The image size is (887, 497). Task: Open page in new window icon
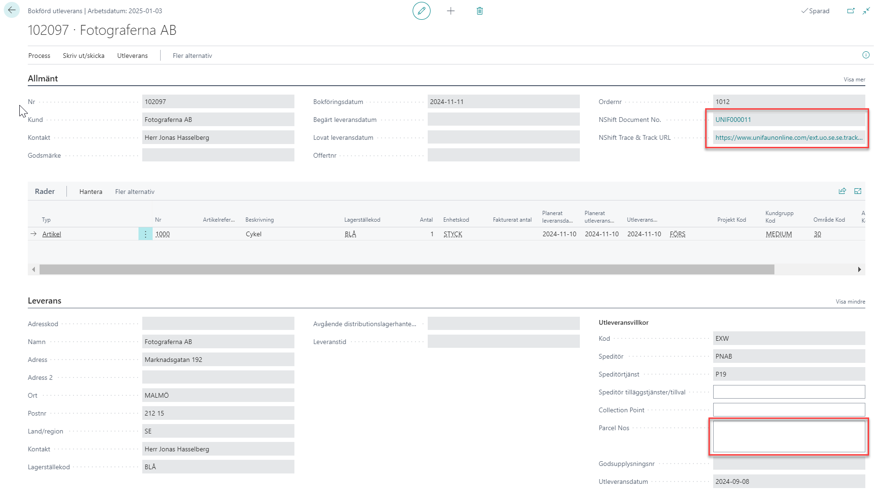851,11
